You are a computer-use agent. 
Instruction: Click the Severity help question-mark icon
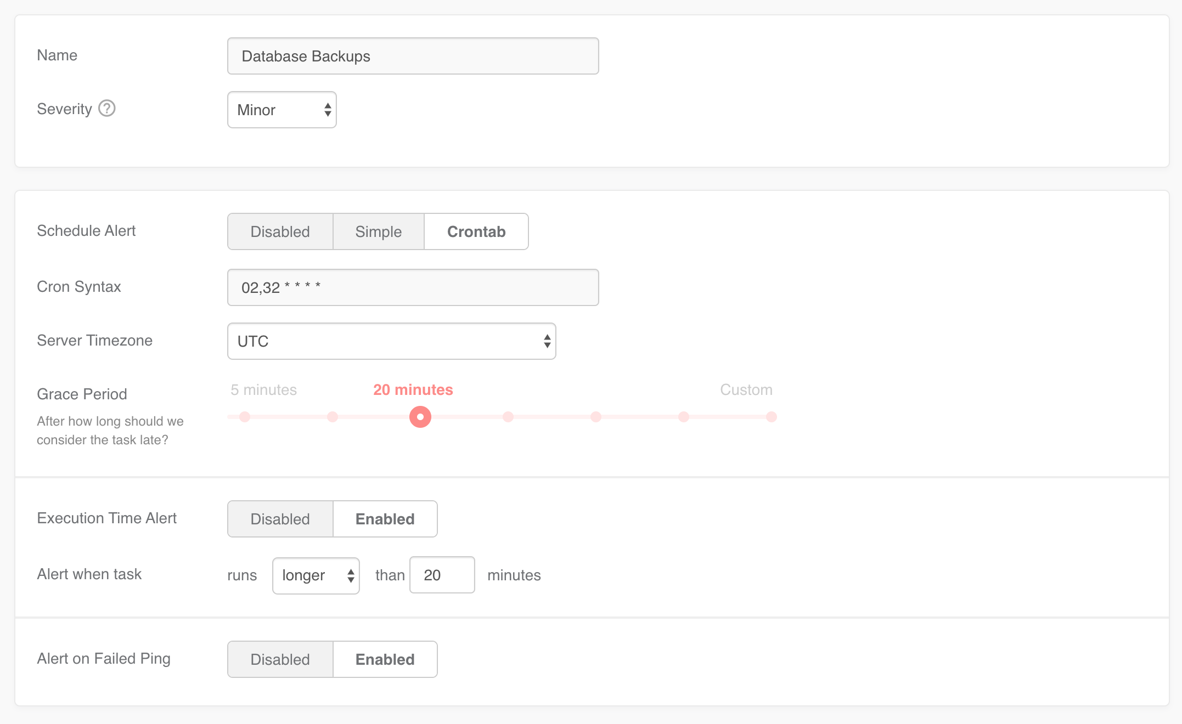click(x=106, y=109)
